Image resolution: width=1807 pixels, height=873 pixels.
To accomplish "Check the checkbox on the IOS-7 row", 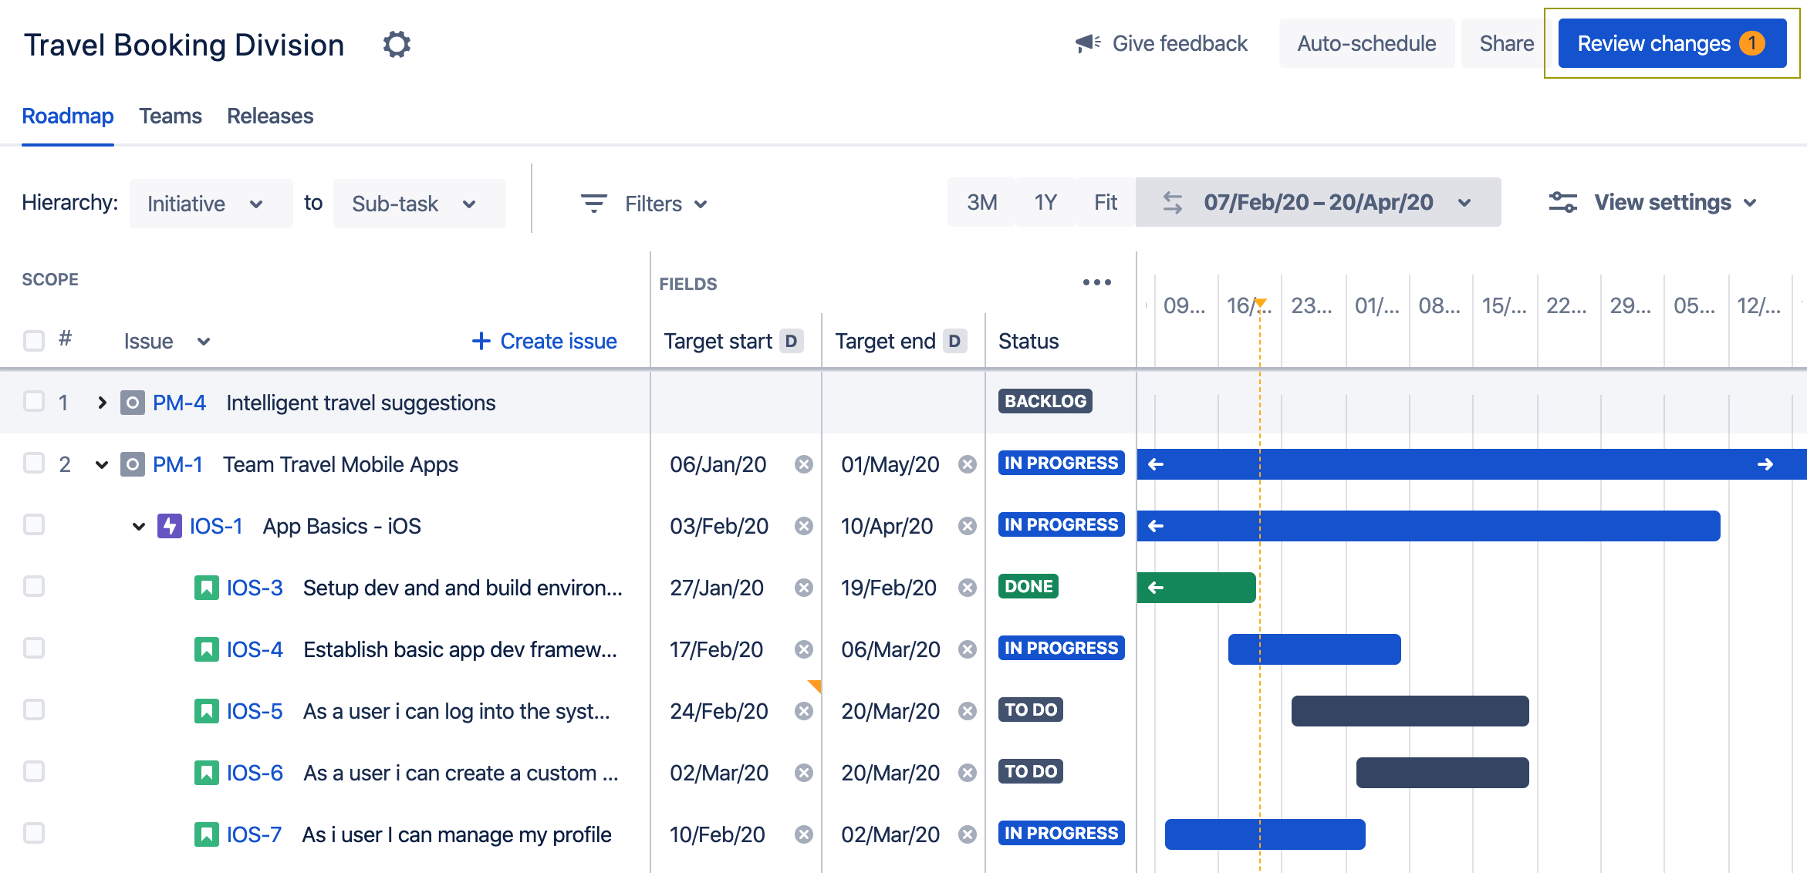I will (x=33, y=834).
